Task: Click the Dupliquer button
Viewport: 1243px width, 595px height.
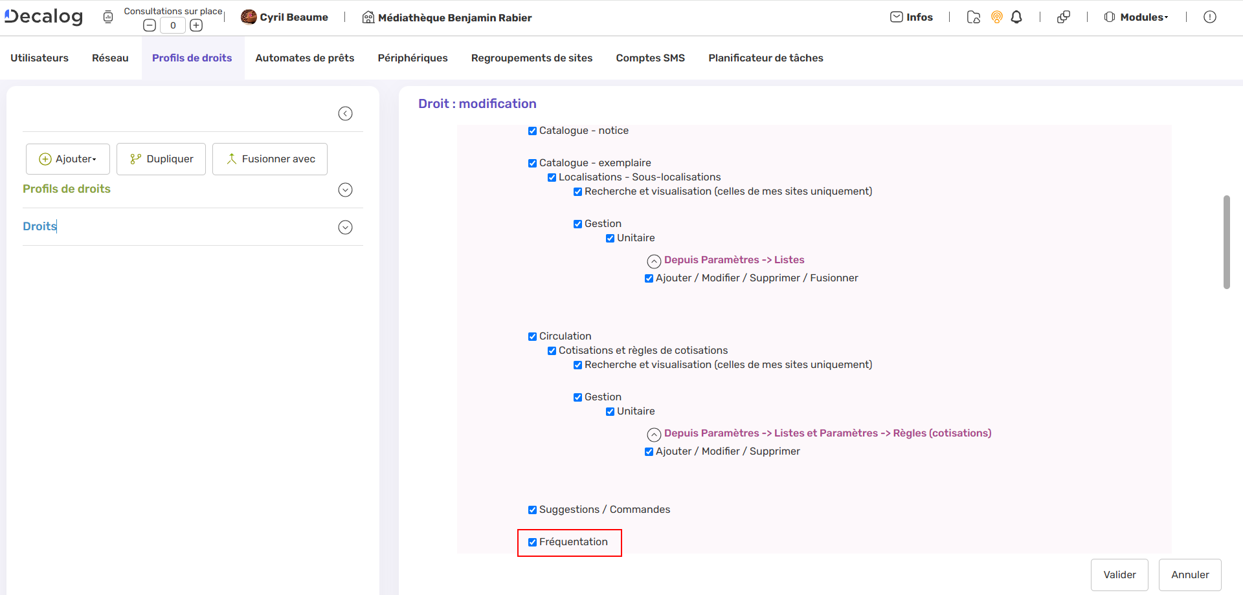Action: point(161,159)
